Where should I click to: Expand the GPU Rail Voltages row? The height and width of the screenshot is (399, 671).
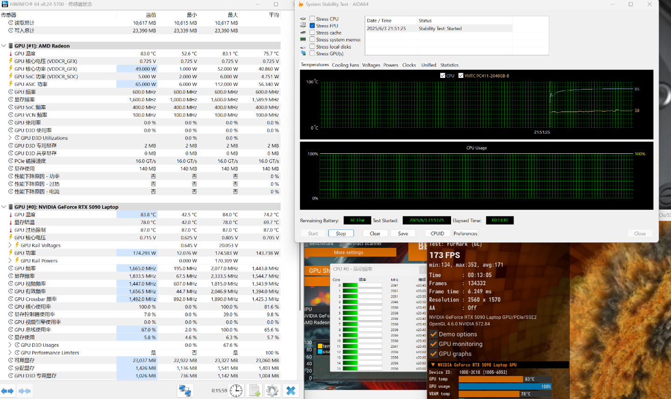(x=10, y=245)
